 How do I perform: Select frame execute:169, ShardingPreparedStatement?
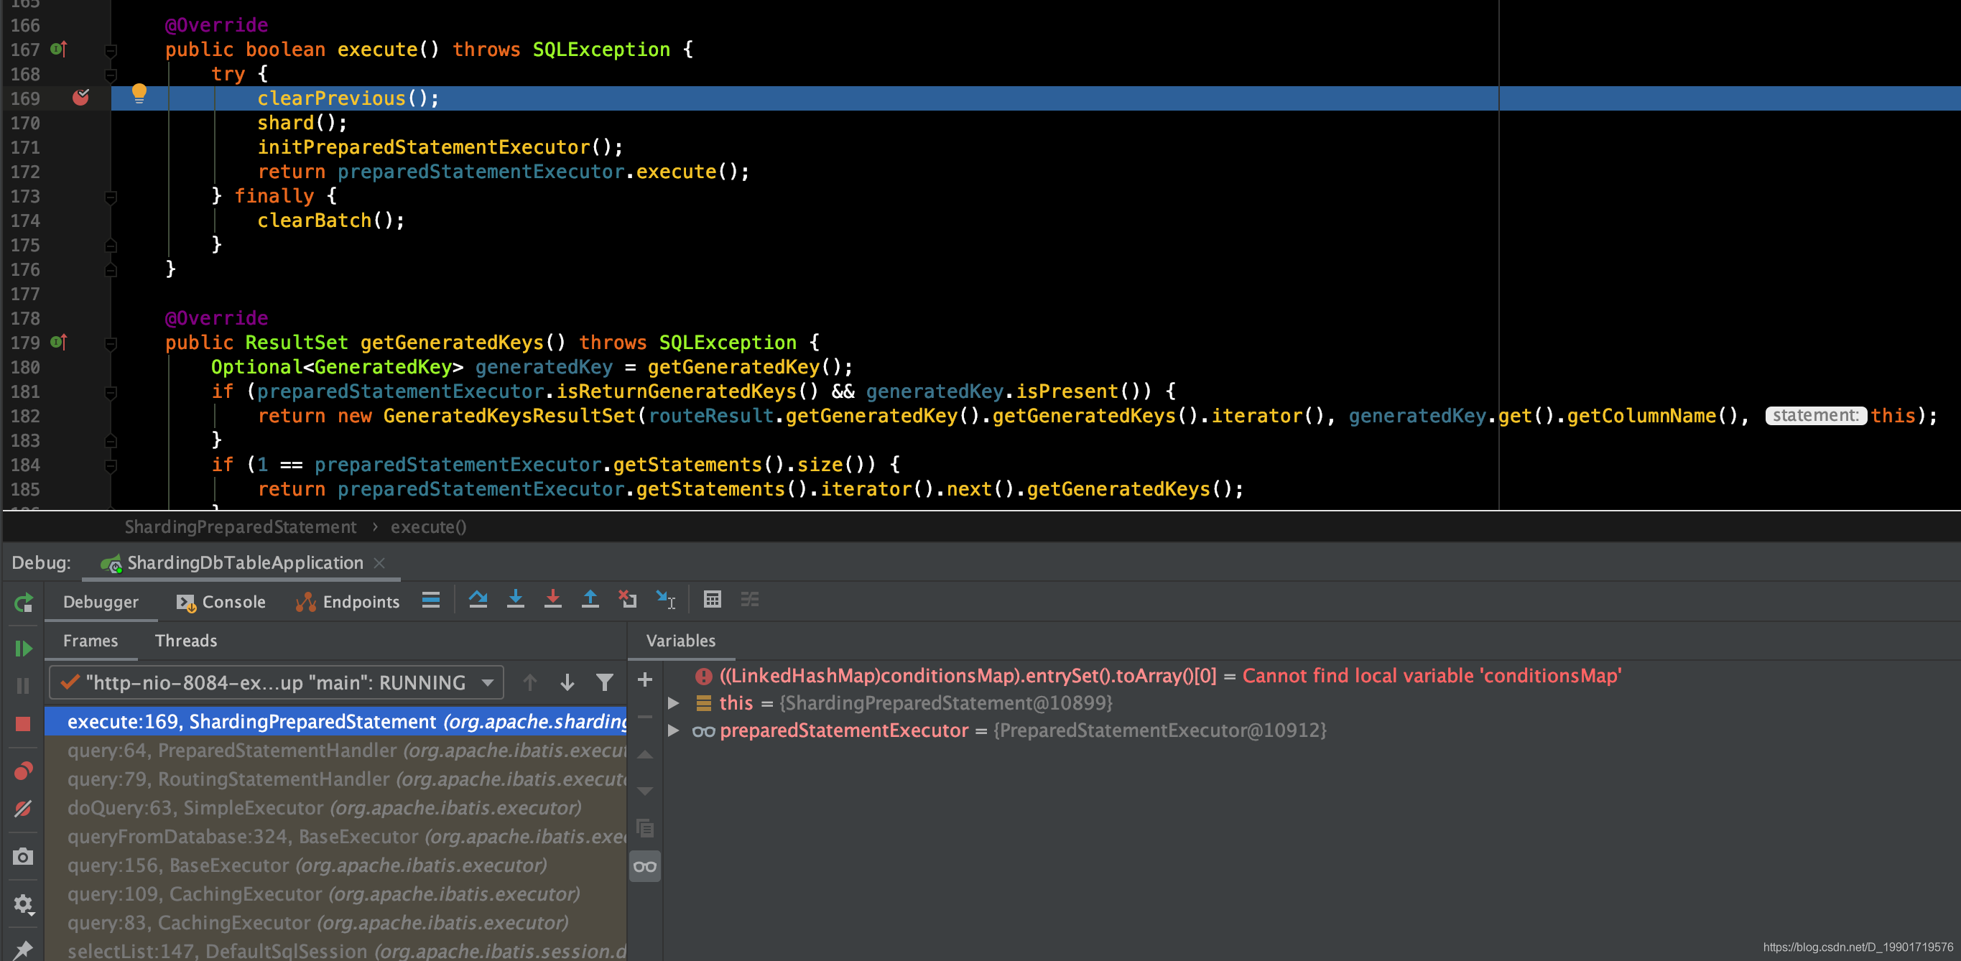click(x=335, y=721)
